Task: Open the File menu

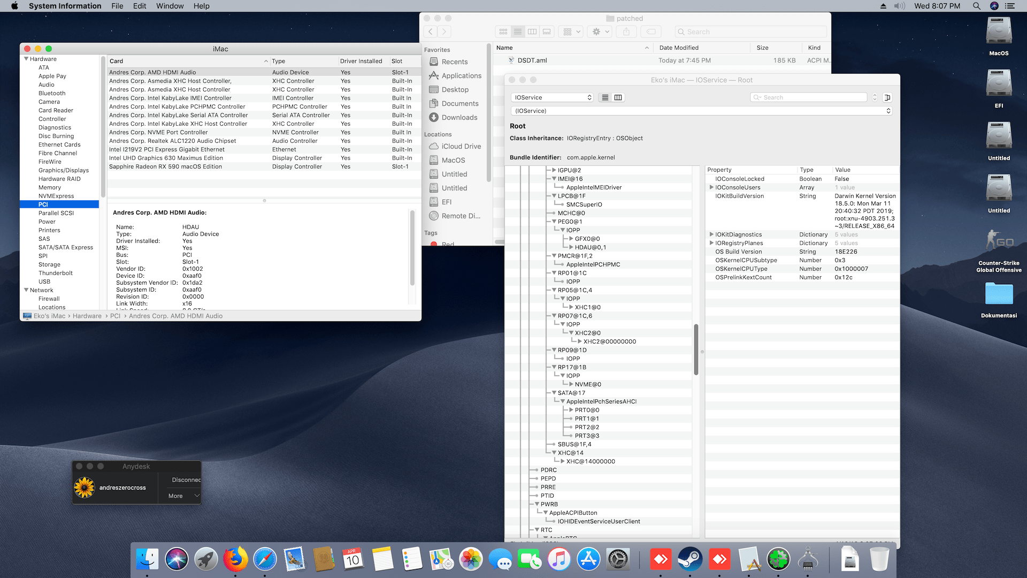Action: click(117, 6)
